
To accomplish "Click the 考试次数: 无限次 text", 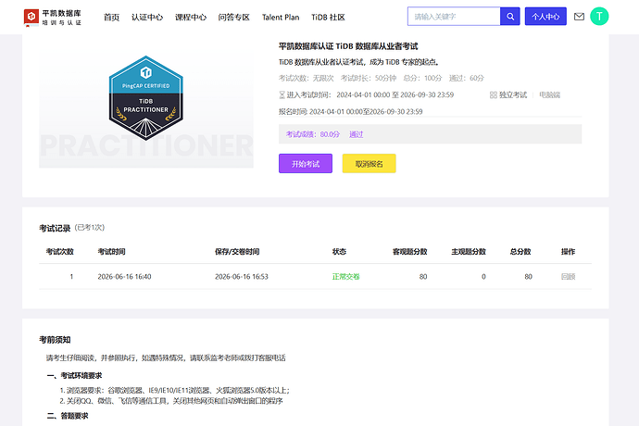I will tap(306, 78).
